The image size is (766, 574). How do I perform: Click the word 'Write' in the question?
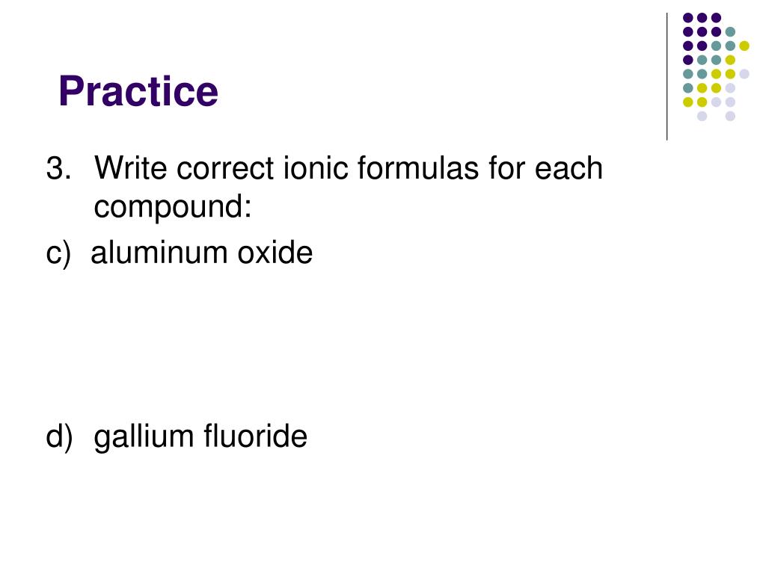pos(130,168)
